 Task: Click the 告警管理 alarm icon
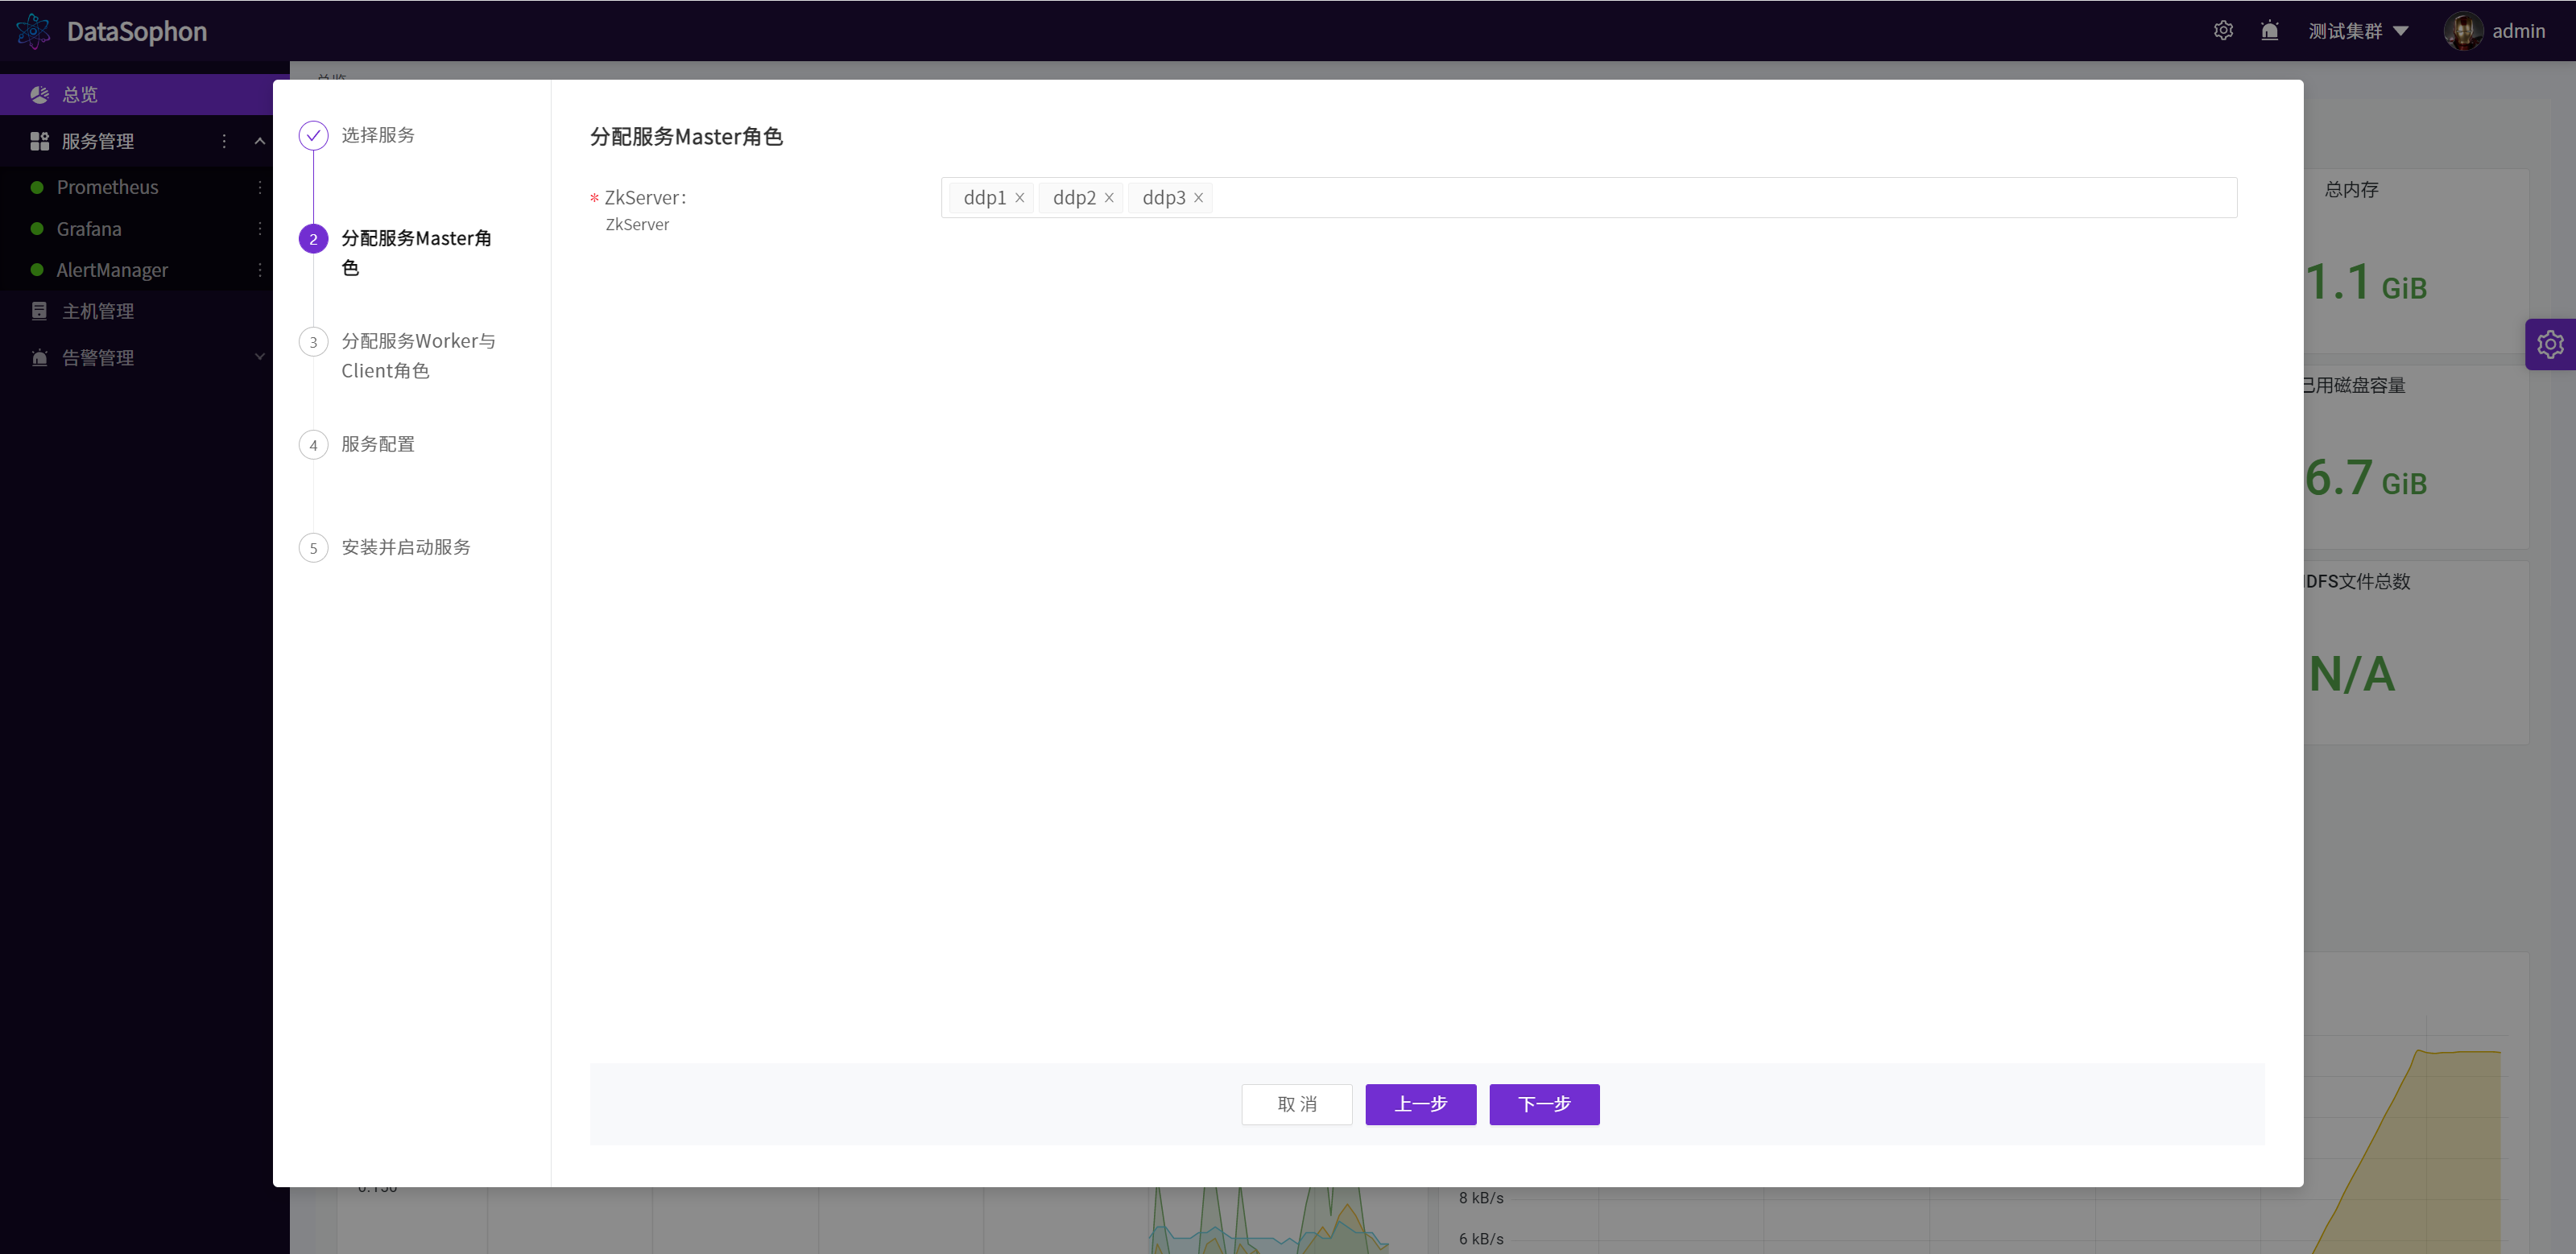[40, 357]
